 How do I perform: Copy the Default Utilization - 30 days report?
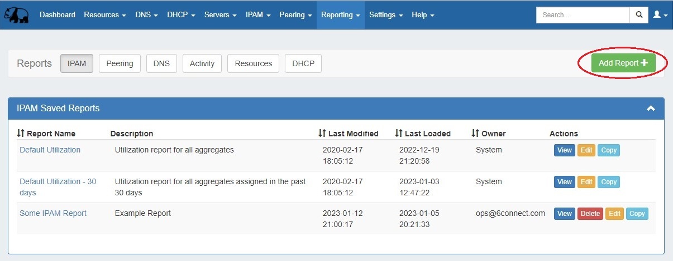click(x=609, y=182)
